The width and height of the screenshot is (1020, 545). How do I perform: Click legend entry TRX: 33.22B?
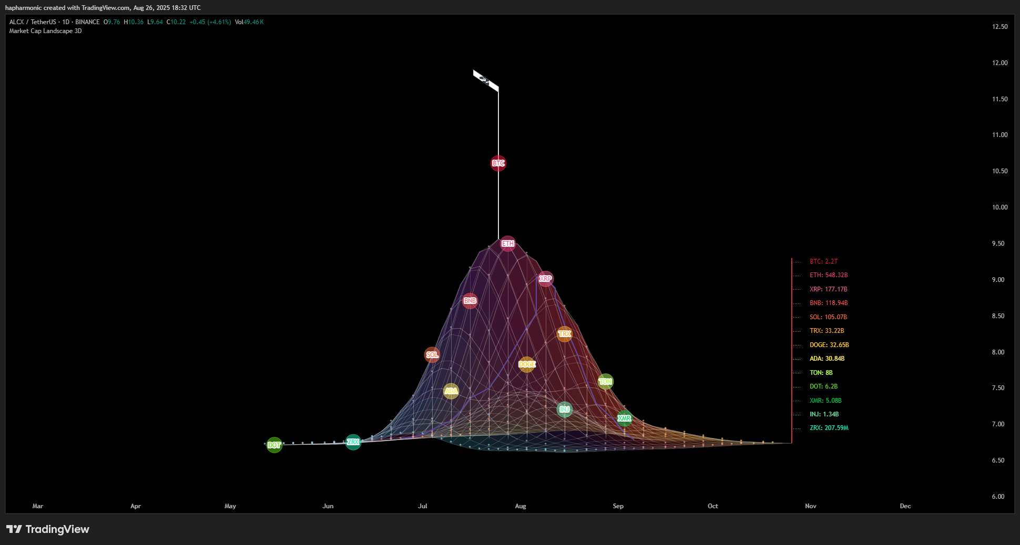tap(827, 331)
